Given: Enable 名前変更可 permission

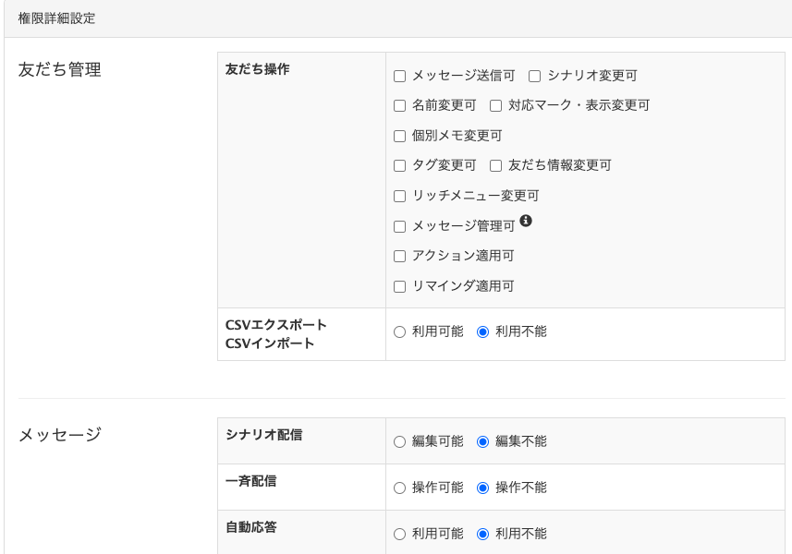Looking at the screenshot, I should coord(399,105).
